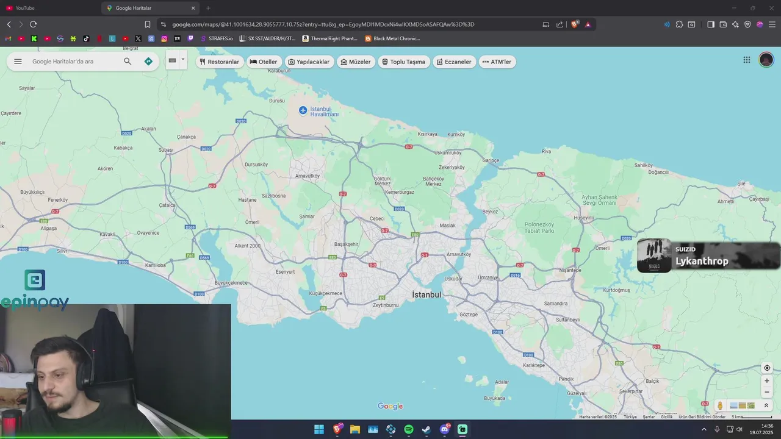Show your location on the map

767,368
